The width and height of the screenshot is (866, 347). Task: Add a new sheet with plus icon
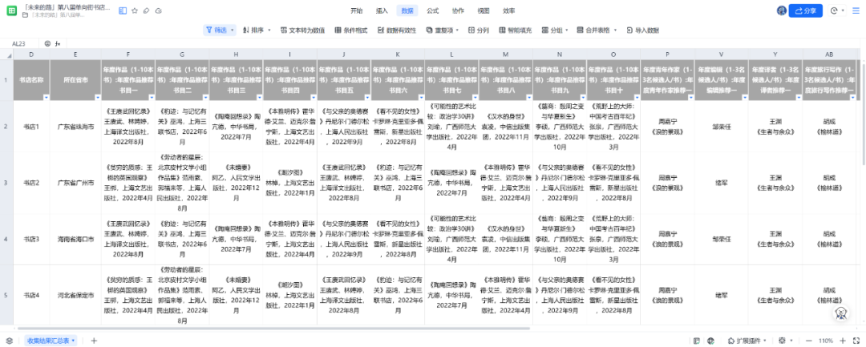point(94,341)
